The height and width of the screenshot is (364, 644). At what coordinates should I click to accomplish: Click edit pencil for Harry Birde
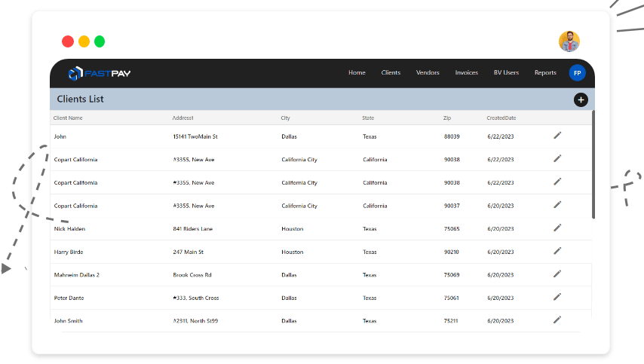coord(557,250)
